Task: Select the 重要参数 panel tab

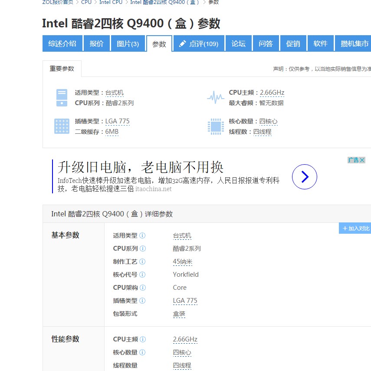Action: click(x=62, y=69)
